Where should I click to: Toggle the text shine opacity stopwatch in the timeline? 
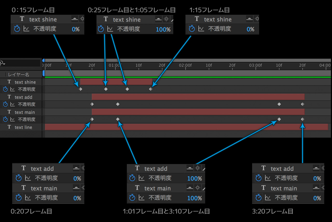point(5,89)
